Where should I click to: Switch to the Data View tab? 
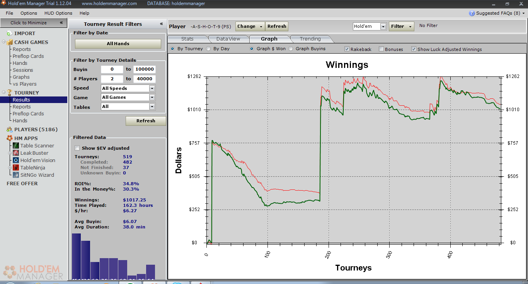228,39
